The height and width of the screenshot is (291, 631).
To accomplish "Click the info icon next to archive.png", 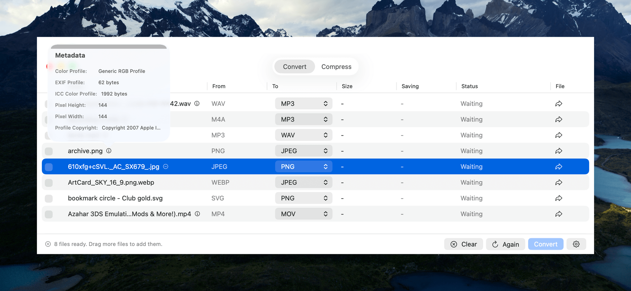I will (109, 151).
